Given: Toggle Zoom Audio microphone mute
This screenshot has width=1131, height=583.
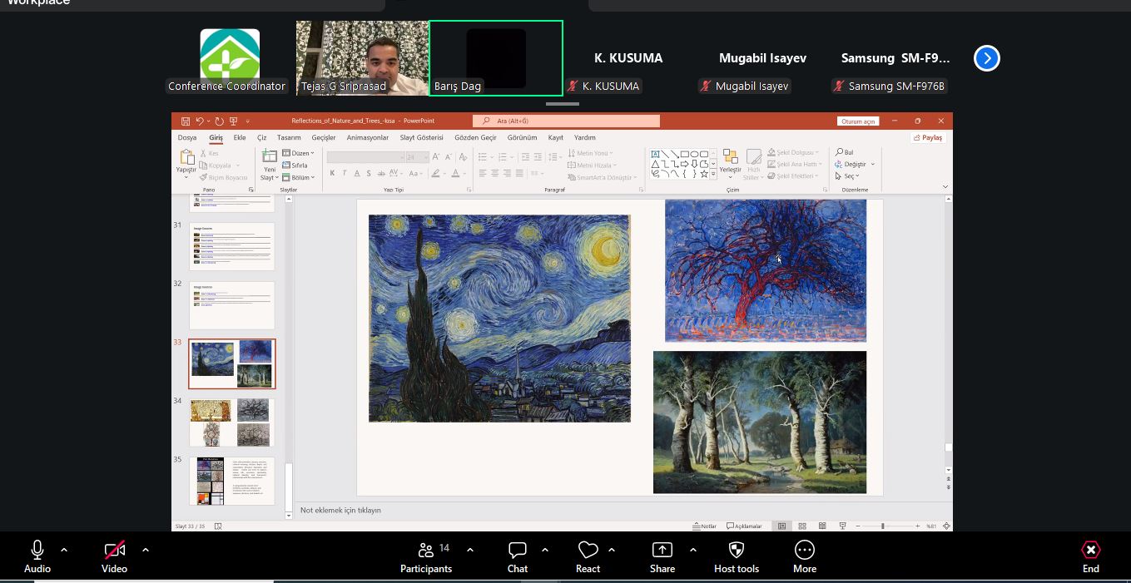Looking at the screenshot, I should coord(37,549).
